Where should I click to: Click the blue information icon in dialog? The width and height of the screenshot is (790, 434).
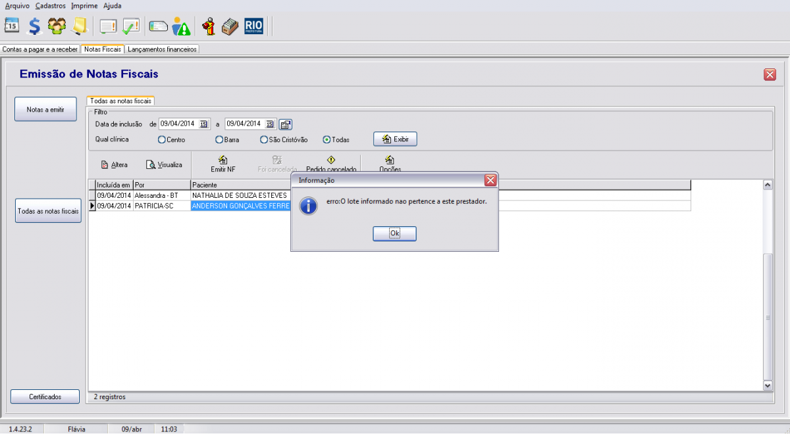click(309, 205)
